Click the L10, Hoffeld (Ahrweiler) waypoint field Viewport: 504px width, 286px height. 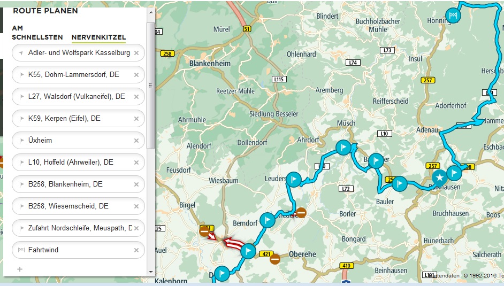pyautogui.click(x=78, y=163)
